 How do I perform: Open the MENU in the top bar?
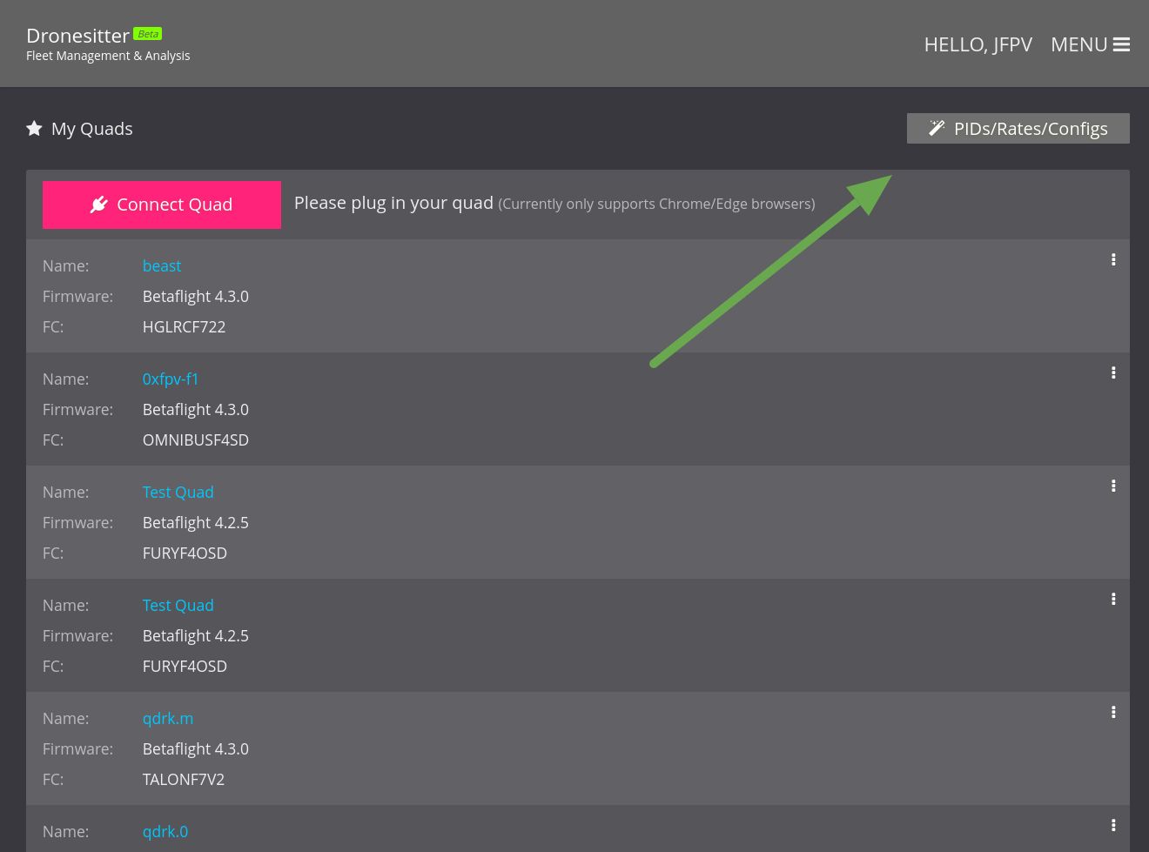coord(1078,44)
